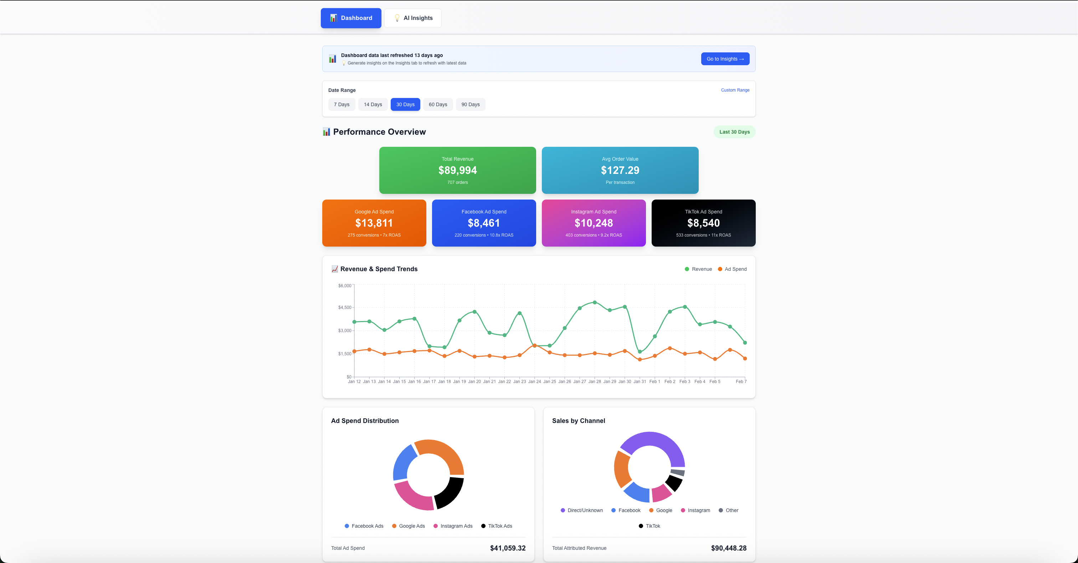This screenshot has width=1078, height=563.
Task: Click the bar chart icon on the Dashboard tab
Action: pyautogui.click(x=334, y=18)
